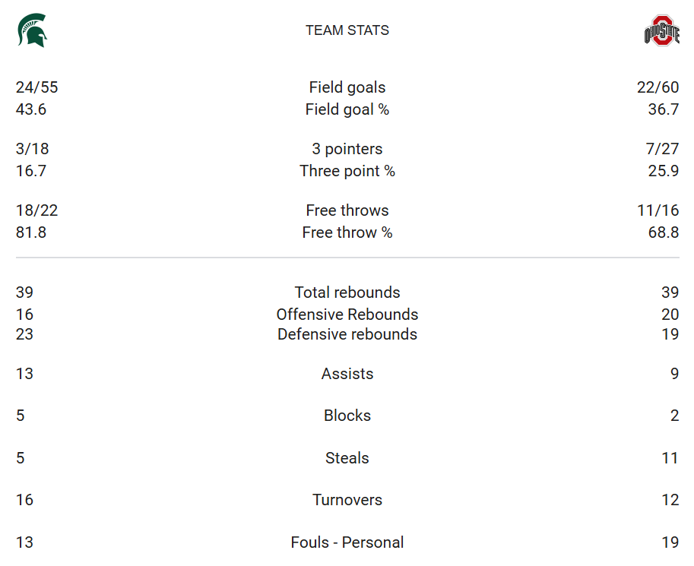Click Michigan State's 24/55 field goals value

coord(36,87)
